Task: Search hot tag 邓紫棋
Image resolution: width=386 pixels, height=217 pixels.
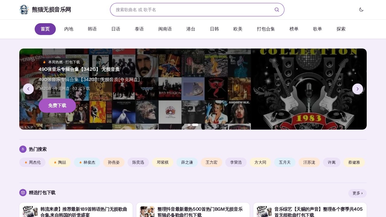Action: [x=163, y=162]
